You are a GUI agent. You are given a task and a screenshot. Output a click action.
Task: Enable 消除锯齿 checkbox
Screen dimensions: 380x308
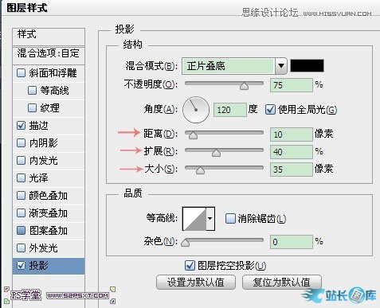coord(230,219)
